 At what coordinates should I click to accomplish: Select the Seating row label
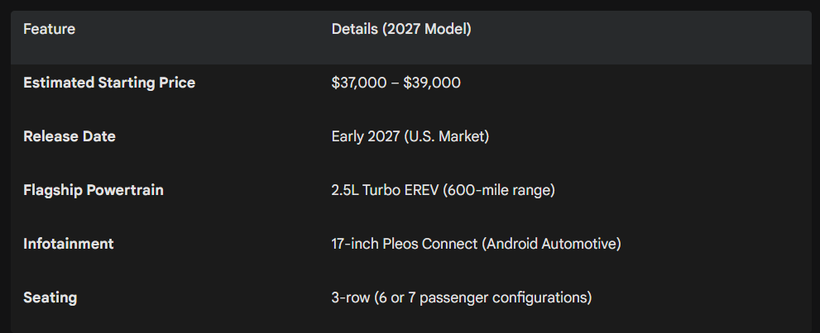[x=50, y=297]
